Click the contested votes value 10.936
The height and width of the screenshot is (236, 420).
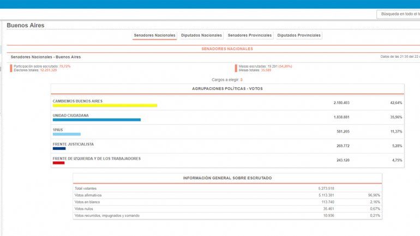(329, 216)
